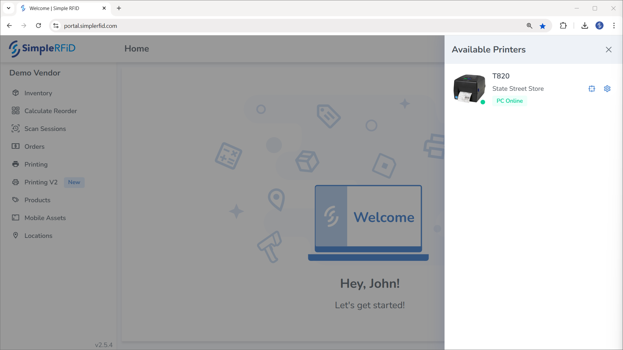
Task: Click the Home page title
Action: 137,49
